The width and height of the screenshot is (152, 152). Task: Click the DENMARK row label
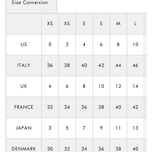tap(24, 149)
